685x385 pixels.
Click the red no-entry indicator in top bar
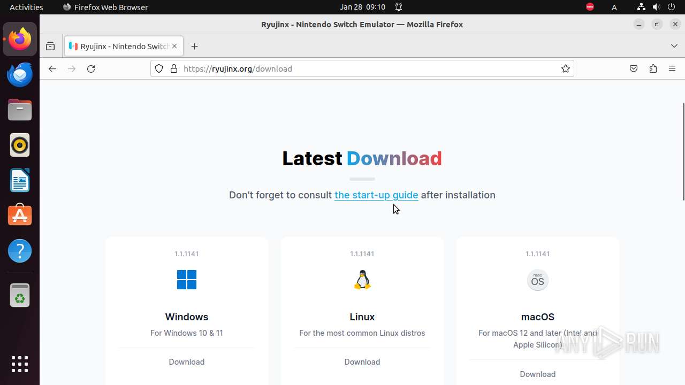(590, 7)
